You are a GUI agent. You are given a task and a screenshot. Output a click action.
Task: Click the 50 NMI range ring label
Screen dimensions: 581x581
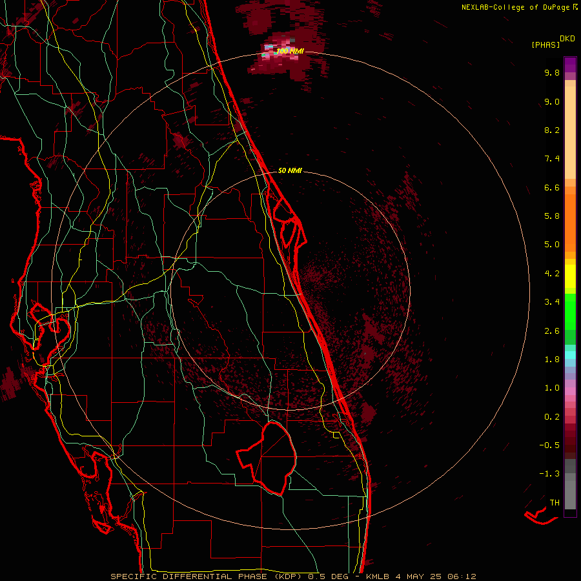coord(290,170)
